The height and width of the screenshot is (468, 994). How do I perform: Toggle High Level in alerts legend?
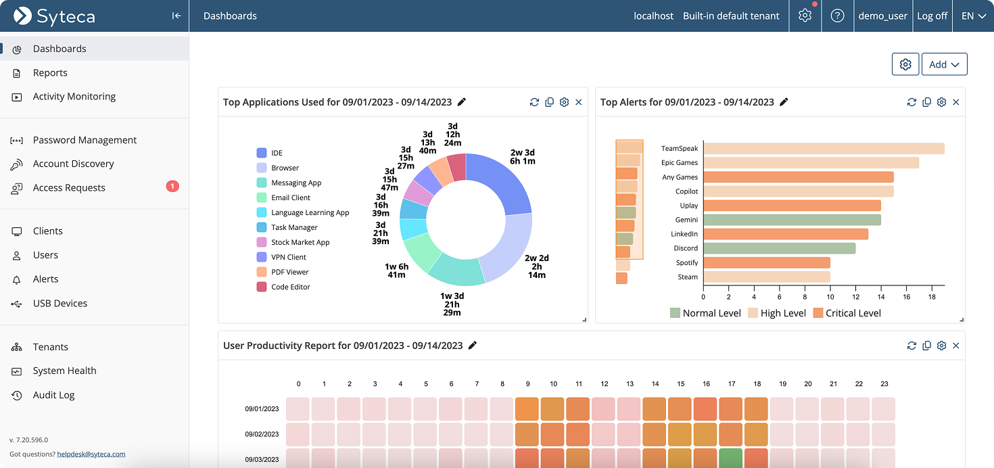(776, 313)
